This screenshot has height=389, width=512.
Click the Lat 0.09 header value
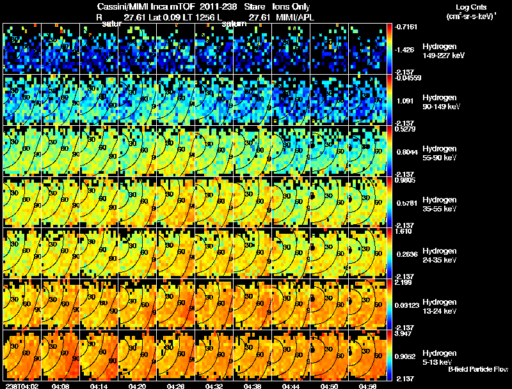[165, 18]
